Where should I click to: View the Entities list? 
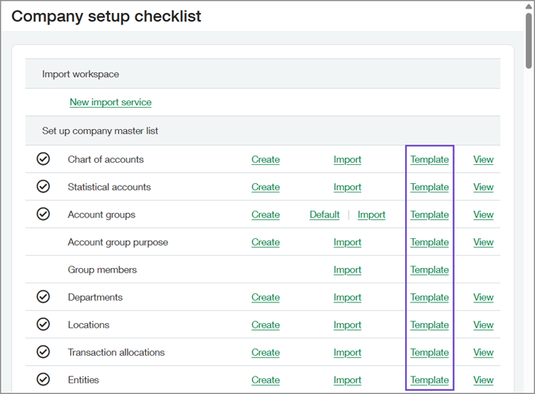[x=483, y=379]
